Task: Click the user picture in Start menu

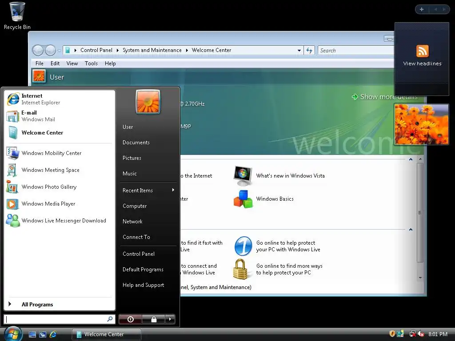Action: click(x=148, y=102)
